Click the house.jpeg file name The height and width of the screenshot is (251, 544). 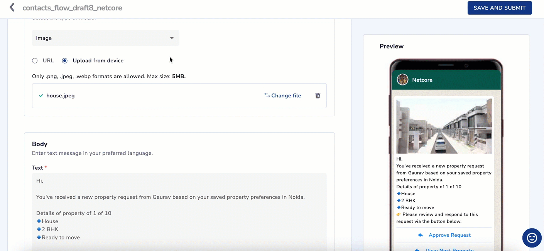pyautogui.click(x=61, y=95)
